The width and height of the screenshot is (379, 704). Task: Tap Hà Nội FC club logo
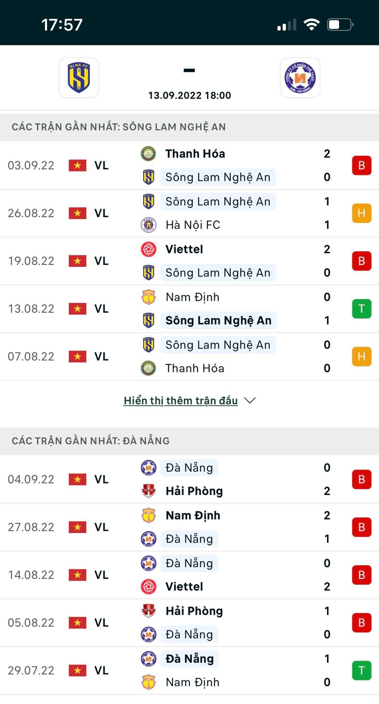point(149,225)
